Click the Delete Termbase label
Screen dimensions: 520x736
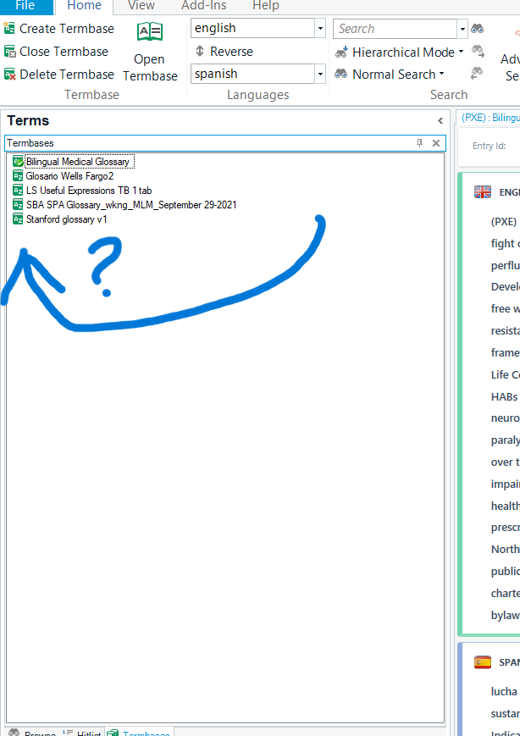tap(67, 75)
